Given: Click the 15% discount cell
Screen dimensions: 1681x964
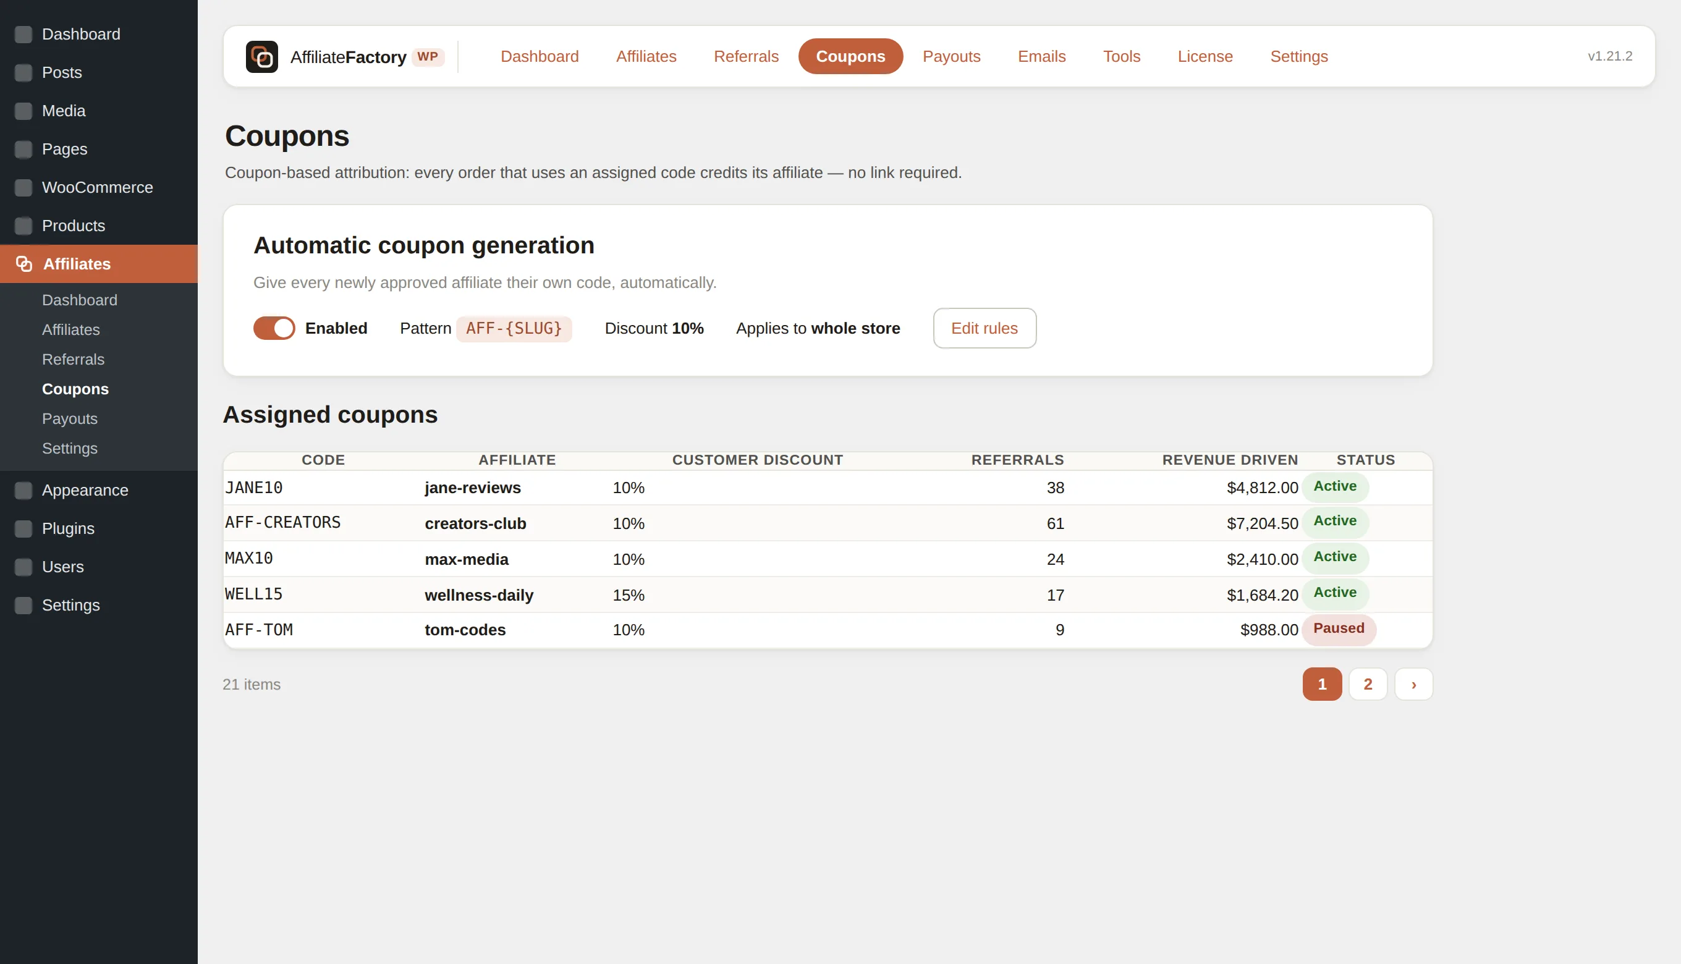Looking at the screenshot, I should pos(629,595).
